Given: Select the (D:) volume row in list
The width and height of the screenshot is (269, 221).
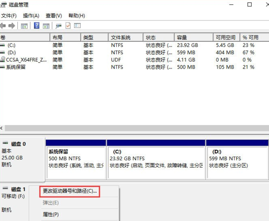Looking at the screenshot, I should point(134,53).
